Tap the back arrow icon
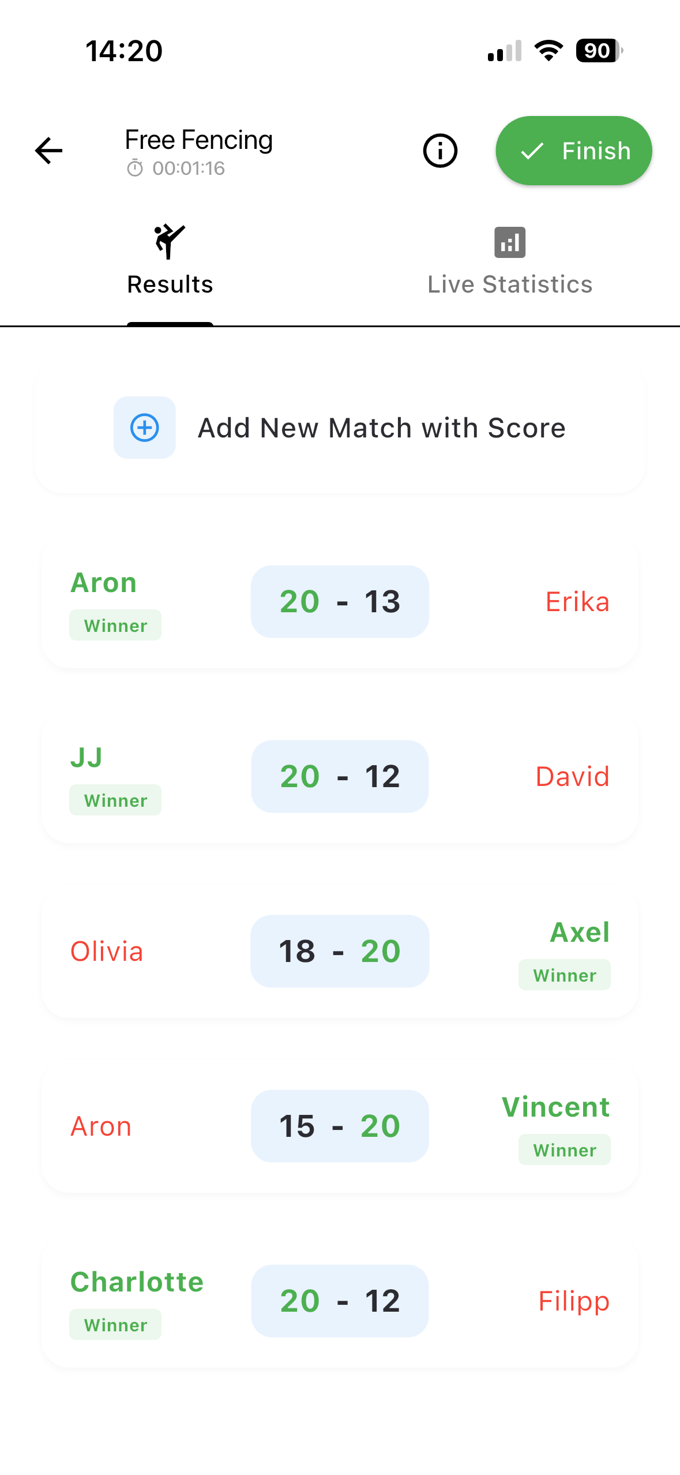Image resolution: width=680 pixels, height=1475 pixels. 49,151
